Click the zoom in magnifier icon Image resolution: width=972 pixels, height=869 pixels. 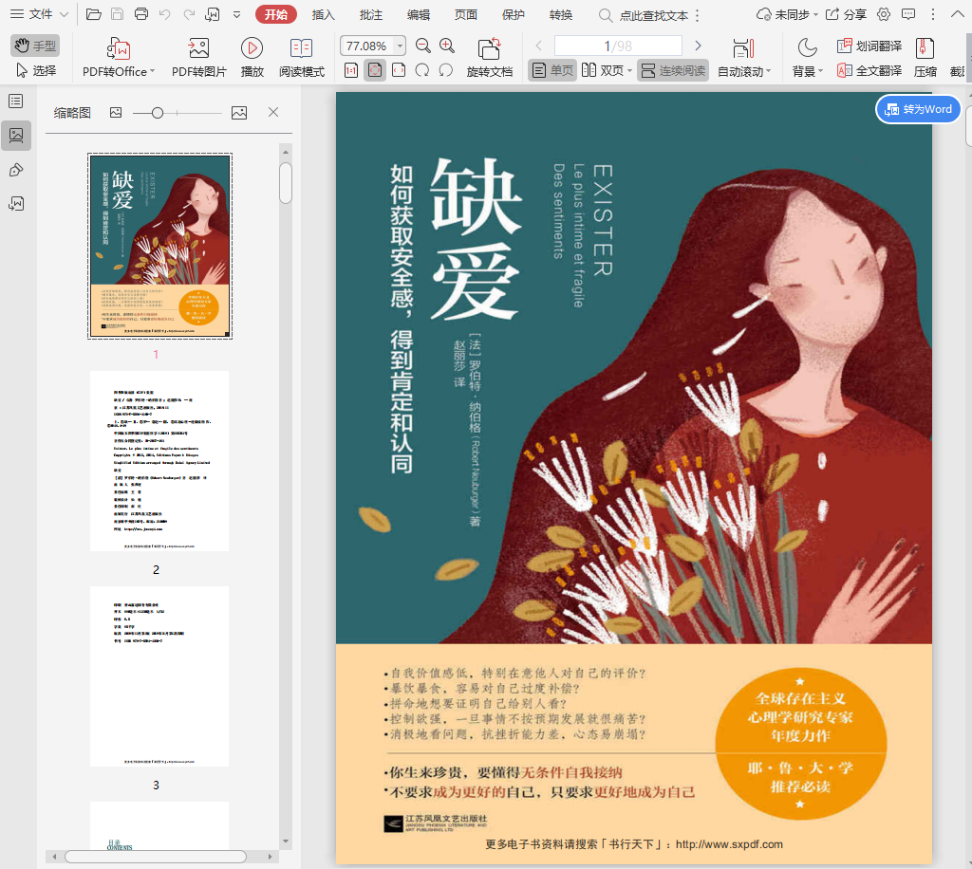click(447, 46)
